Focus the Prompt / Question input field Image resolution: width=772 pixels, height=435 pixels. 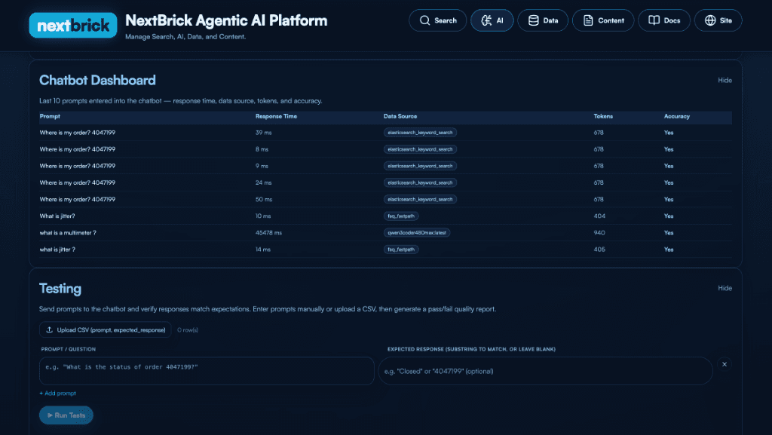tap(207, 371)
